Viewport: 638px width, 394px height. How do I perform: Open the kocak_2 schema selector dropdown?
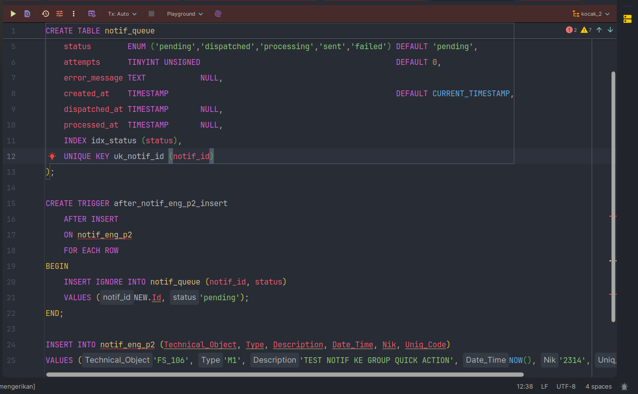tap(591, 14)
